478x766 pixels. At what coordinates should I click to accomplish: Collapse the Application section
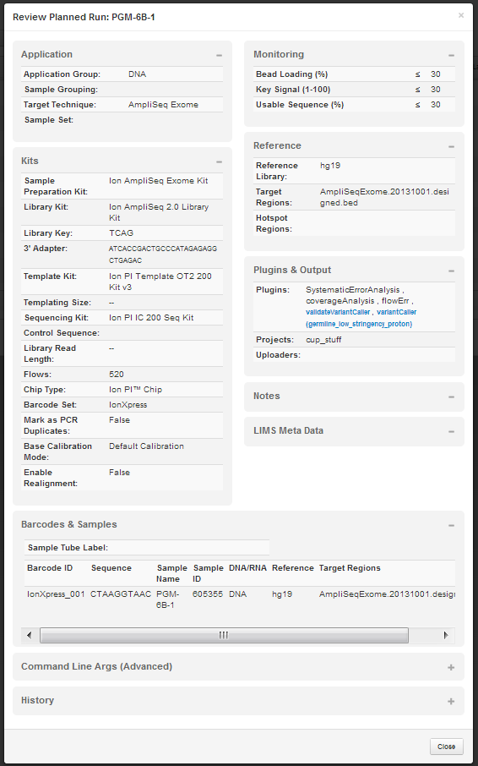pyautogui.click(x=219, y=56)
